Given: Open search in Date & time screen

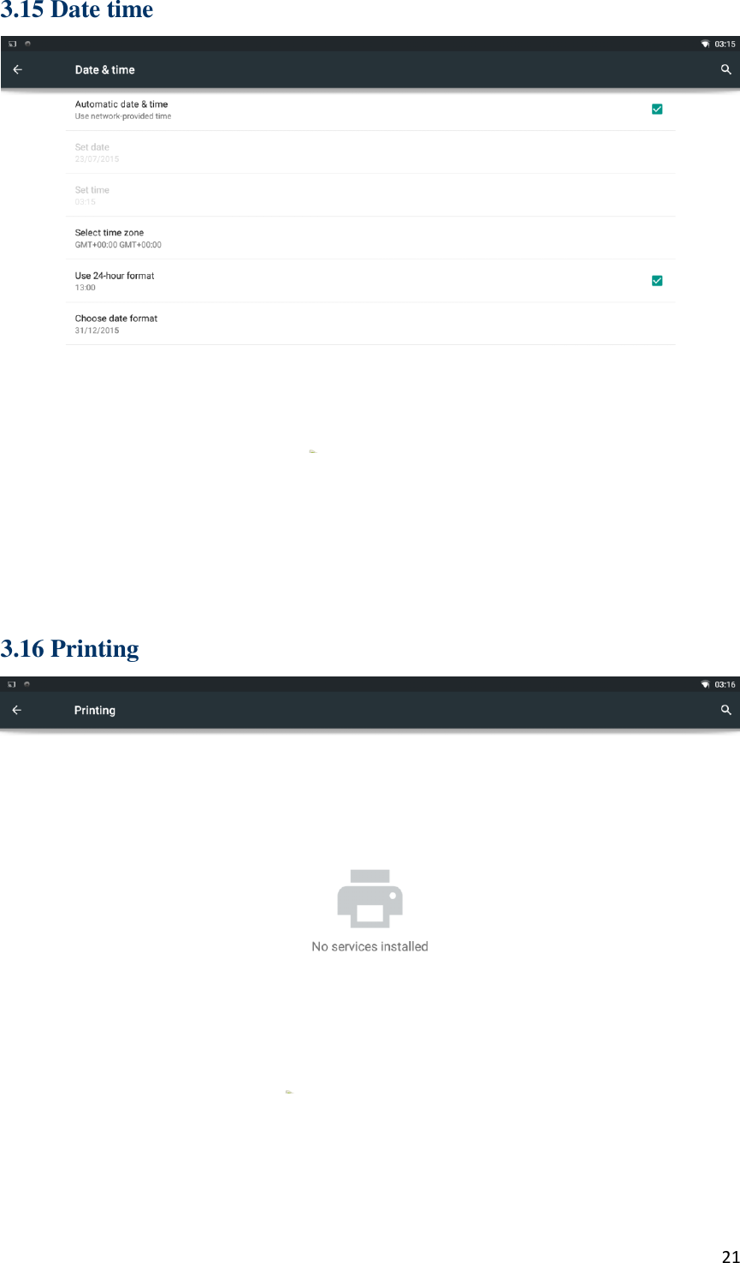Looking at the screenshot, I should (725, 70).
